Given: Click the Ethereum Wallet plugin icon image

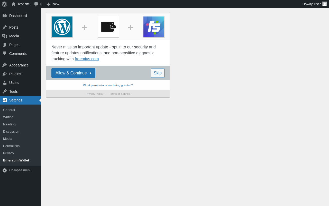Looking at the screenshot, I should click(x=108, y=27).
